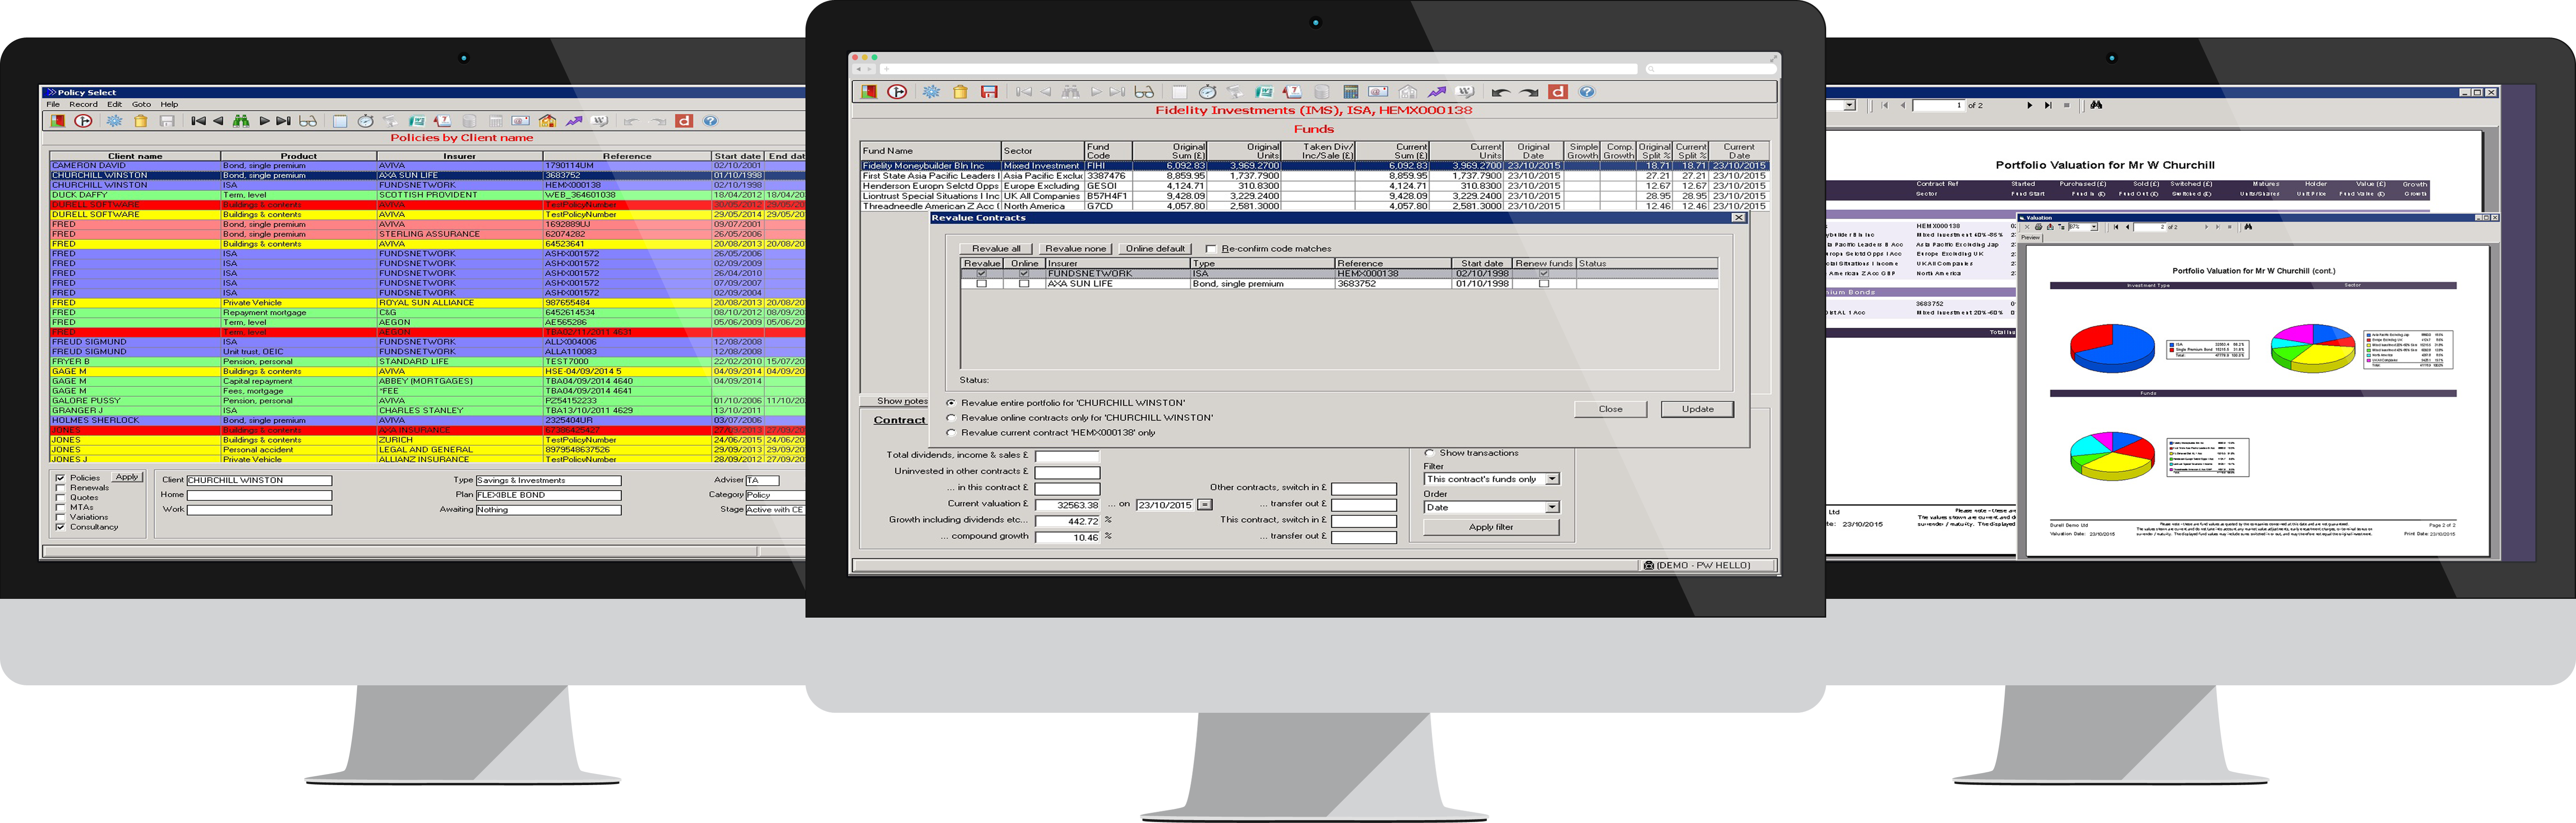Click the Revalue none button

[x=1075, y=249]
